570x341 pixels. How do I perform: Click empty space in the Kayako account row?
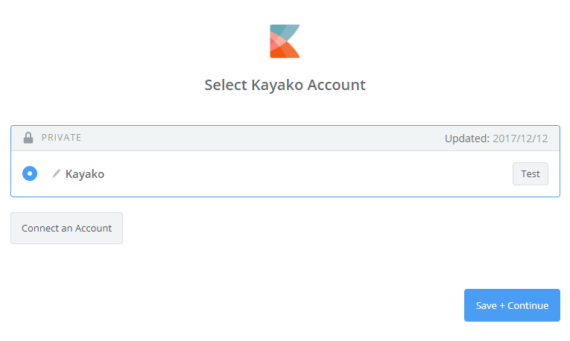click(298, 174)
